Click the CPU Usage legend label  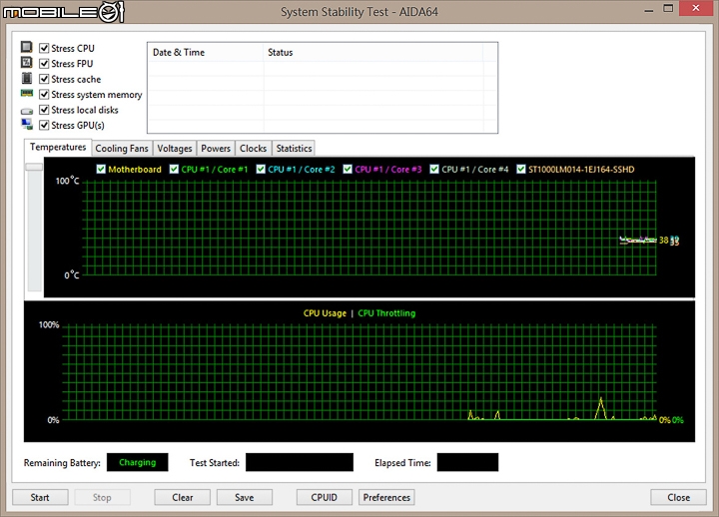(x=325, y=313)
